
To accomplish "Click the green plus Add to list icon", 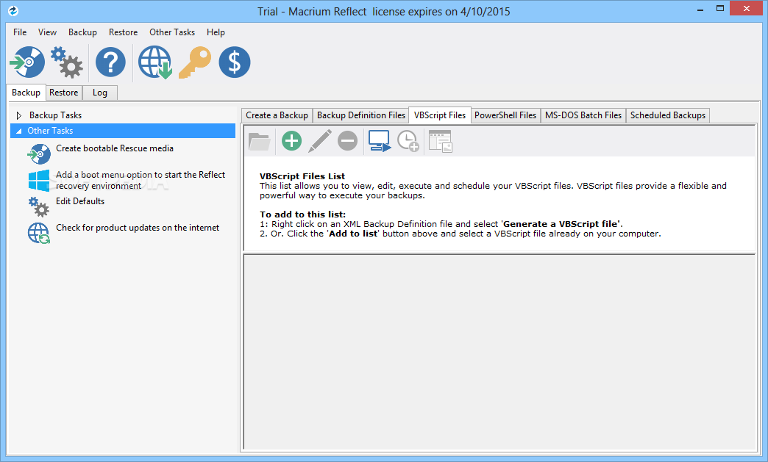I will [x=291, y=141].
